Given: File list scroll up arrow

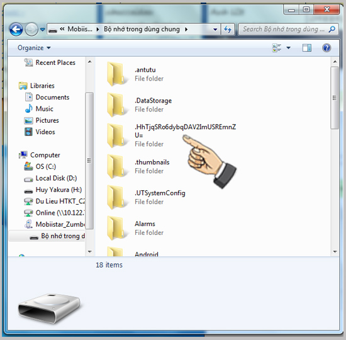Looking at the screenshot, I should coord(335,62).
